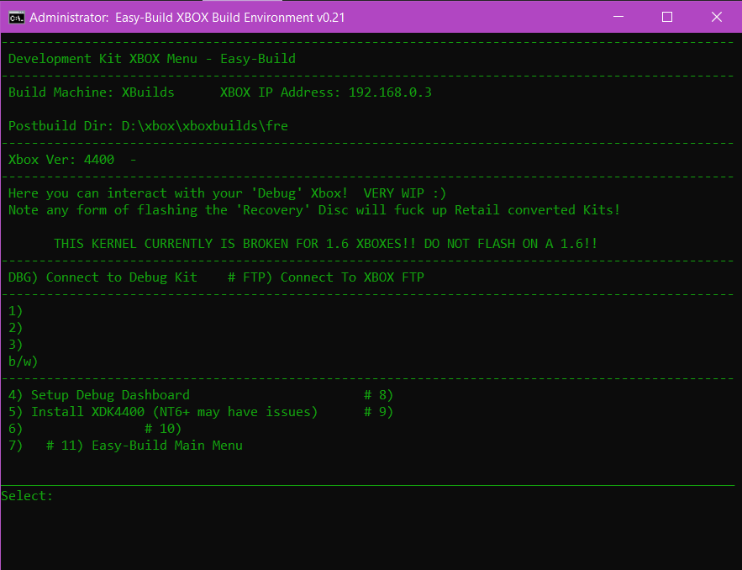The height and width of the screenshot is (570, 742).
Task: Click the 'THIS KERNEL CURRENTLY IS BROKEN' warning
Action: tap(325, 243)
